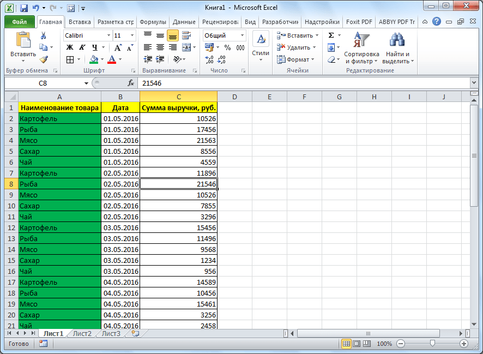Switch to the Лист2 sheet tab
The image size is (483, 354).
[x=82, y=333]
